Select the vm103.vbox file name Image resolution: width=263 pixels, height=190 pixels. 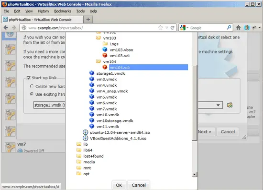pos(121,50)
